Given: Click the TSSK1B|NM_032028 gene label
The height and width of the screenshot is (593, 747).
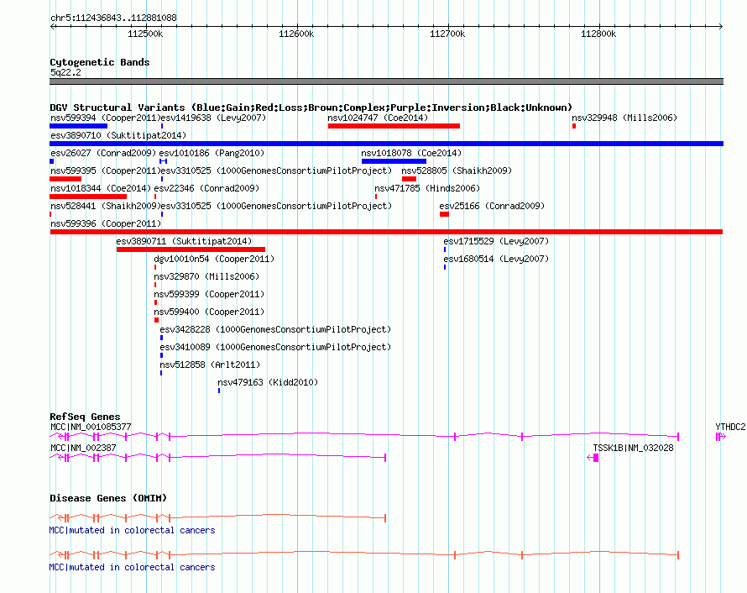Looking at the screenshot, I should coord(633,448).
